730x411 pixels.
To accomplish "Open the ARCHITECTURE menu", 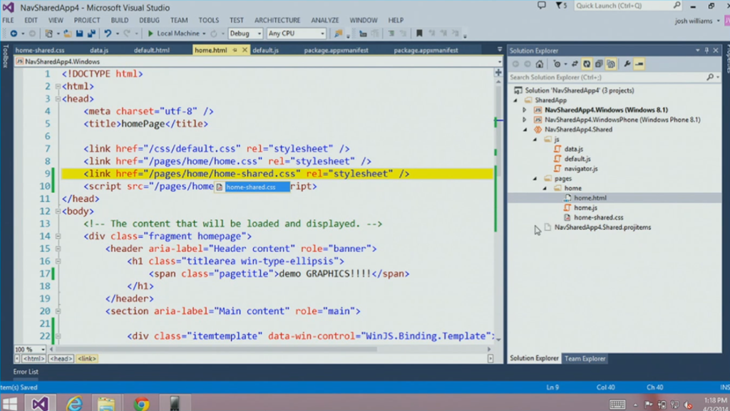I will click(x=277, y=20).
